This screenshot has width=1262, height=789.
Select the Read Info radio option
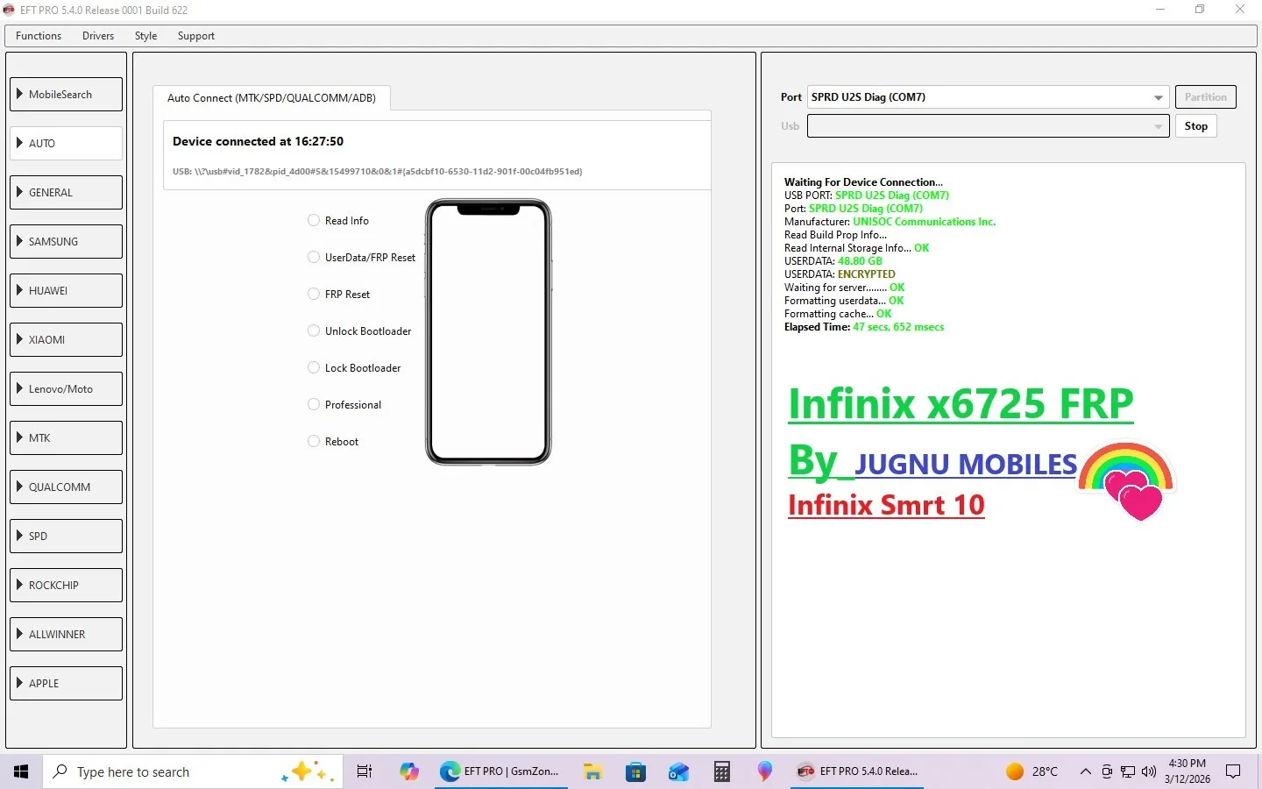(314, 221)
